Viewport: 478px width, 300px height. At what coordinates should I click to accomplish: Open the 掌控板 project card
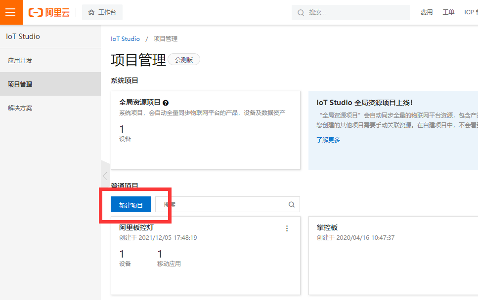pos(393,256)
